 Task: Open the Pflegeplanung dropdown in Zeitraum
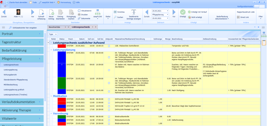[168, 14]
